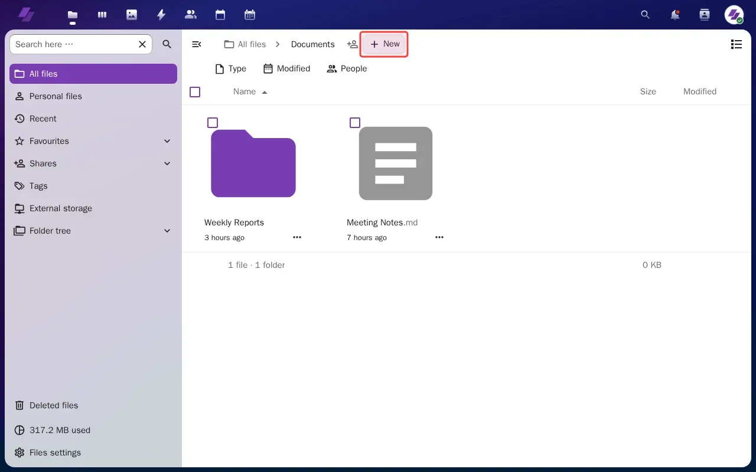Open the Photos app icon
The width and height of the screenshot is (756, 472).
[132, 15]
